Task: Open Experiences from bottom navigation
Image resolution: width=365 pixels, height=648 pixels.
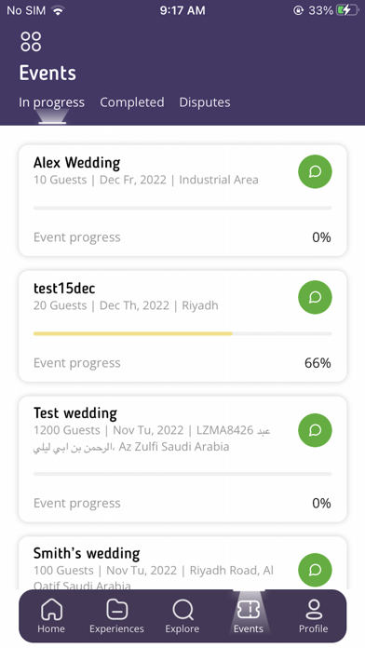Action: pyautogui.click(x=116, y=616)
